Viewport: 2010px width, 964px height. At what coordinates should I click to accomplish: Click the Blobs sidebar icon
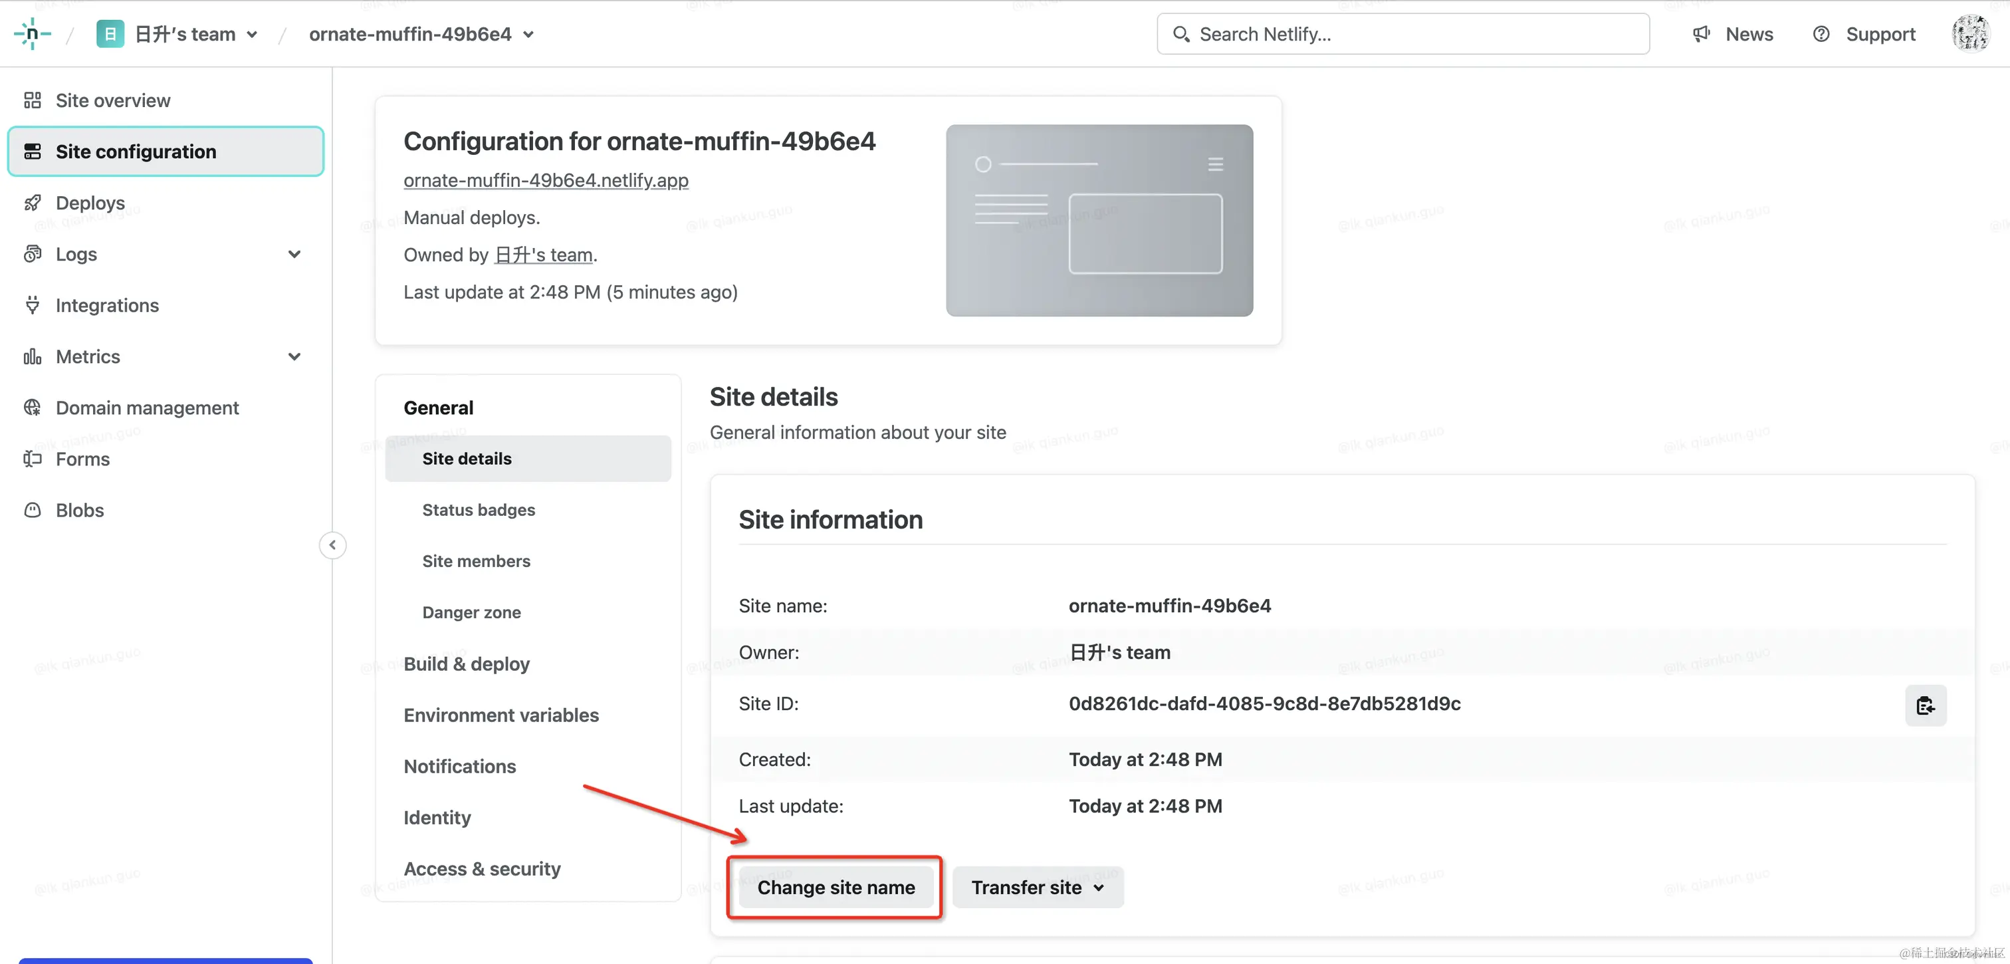32,510
